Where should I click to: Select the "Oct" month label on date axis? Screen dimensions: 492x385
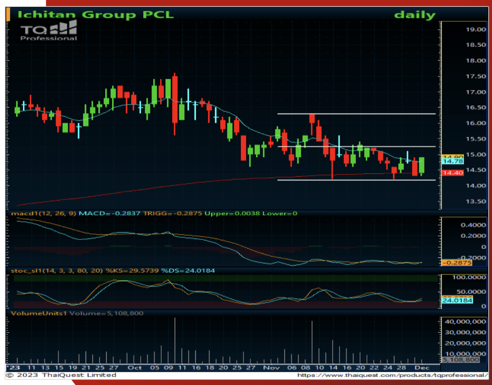pyautogui.click(x=135, y=368)
